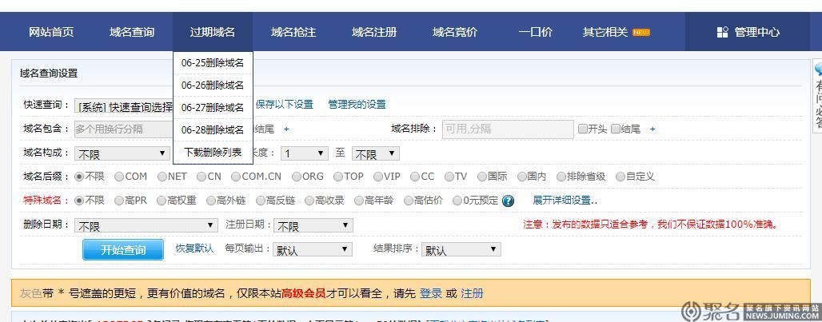Open 一口价 navigation item
Screen dimensions: 822x322
[536, 32]
